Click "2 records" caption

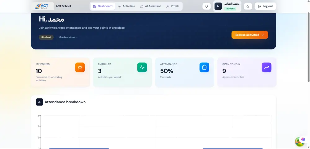click(x=166, y=77)
